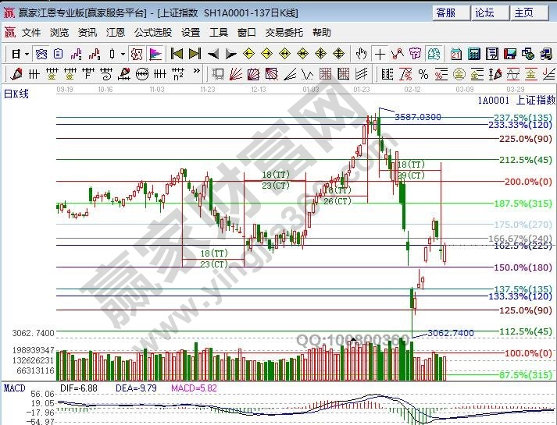
Task: Click the floppy disk save icon
Action: click(x=510, y=54)
